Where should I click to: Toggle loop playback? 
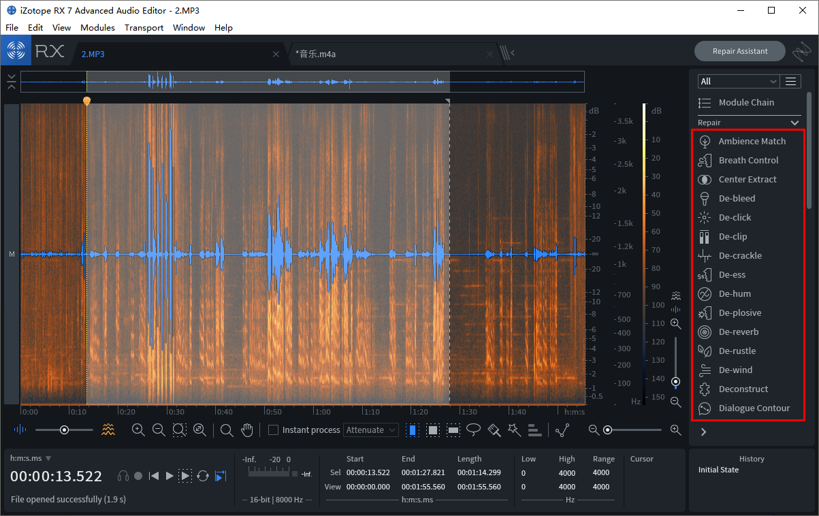(203, 476)
